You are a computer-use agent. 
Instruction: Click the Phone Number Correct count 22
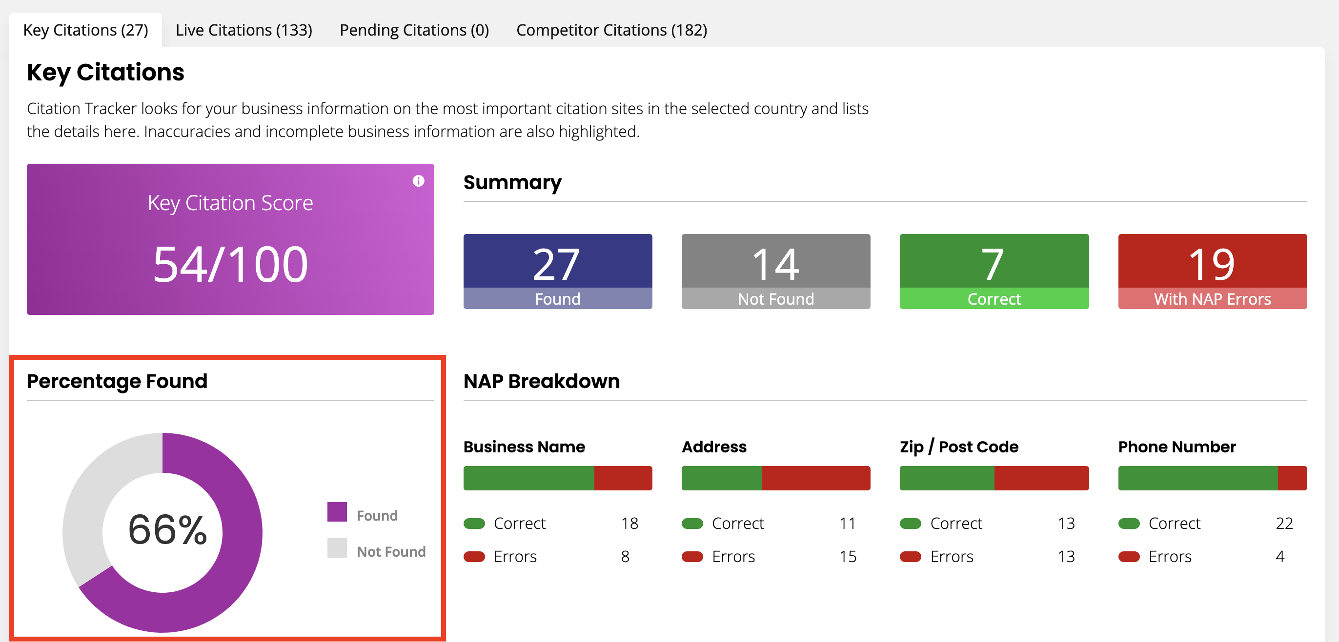[1284, 523]
